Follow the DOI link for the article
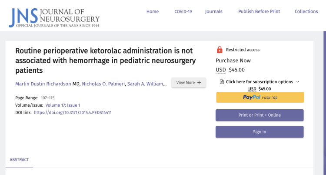Screen dimensions: 326x175 [73, 112]
